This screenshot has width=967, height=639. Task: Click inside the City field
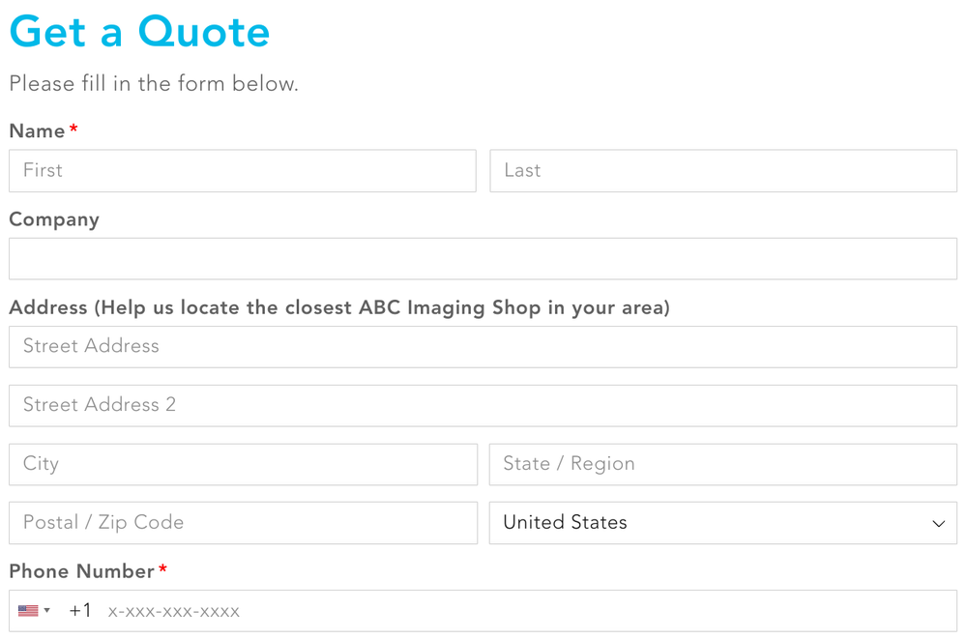[243, 465]
